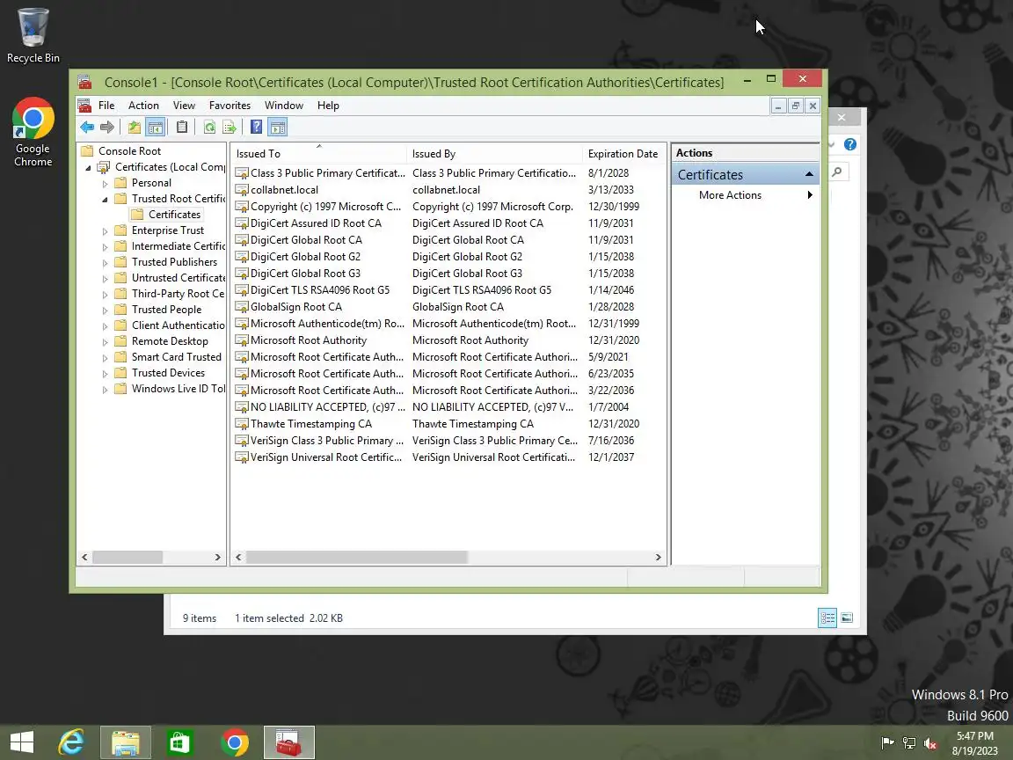Open File Explorer from the taskbar
1013x760 pixels.
[126, 742]
